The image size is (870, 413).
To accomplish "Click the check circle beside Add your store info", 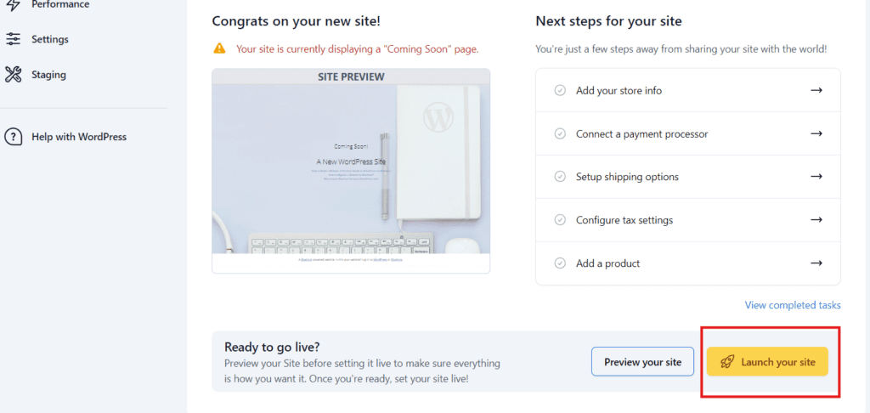I will coord(560,90).
